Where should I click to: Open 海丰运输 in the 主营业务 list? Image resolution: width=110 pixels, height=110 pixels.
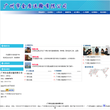[29, 77]
